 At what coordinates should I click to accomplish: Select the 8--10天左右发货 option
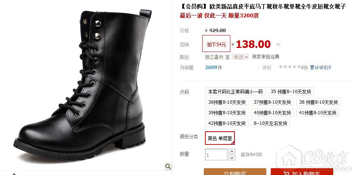(270, 123)
